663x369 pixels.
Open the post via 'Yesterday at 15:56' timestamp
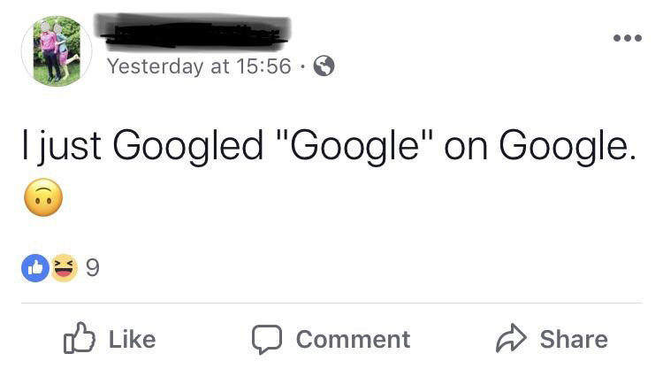coord(198,66)
